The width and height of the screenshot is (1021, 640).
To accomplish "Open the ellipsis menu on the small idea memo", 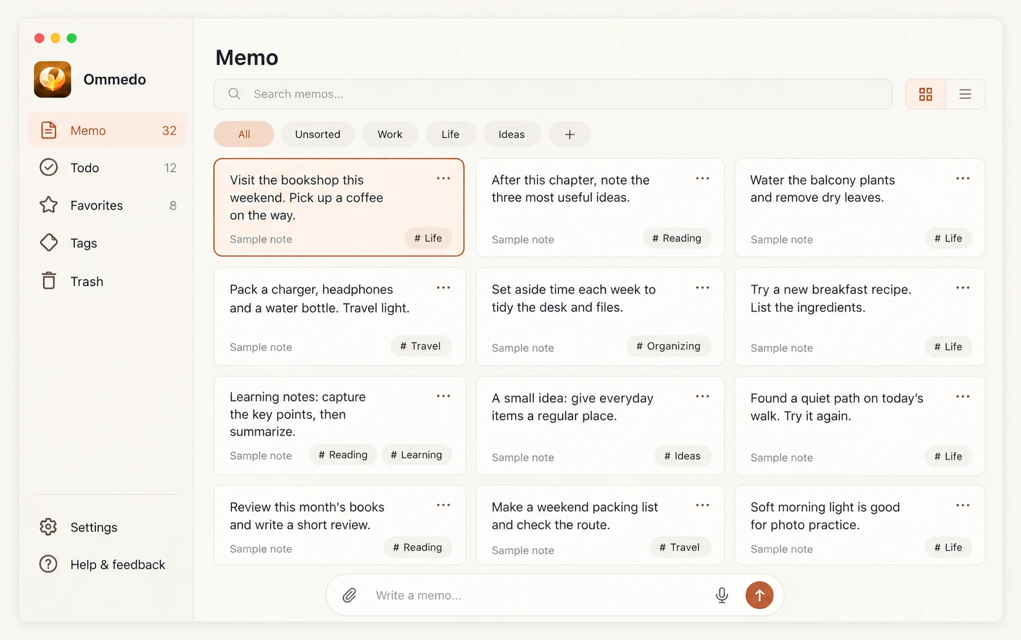I will click(x=703, y=396).
